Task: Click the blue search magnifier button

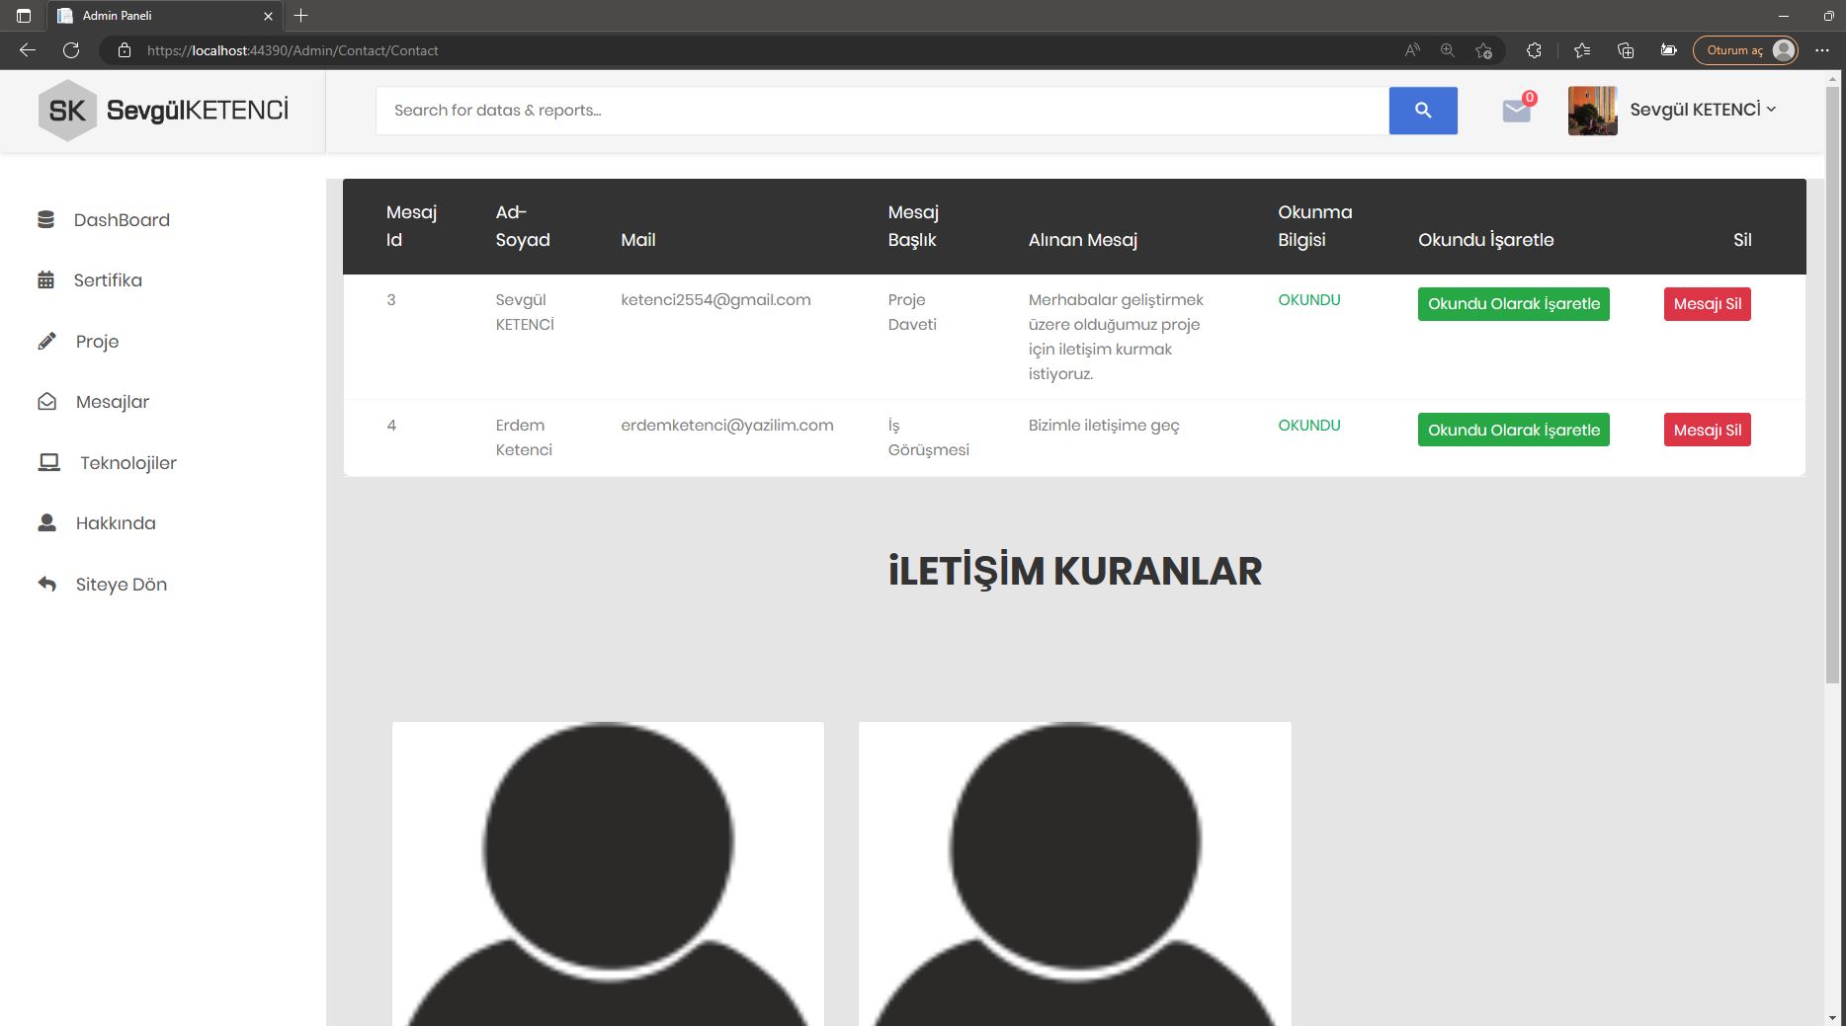Action: pos(1423,111)
